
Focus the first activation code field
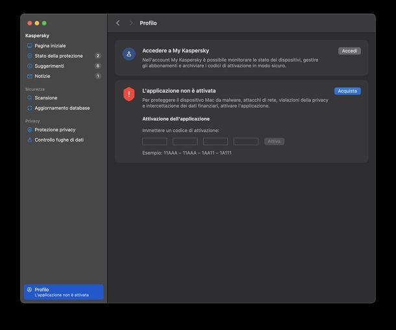click(x=155, y=142)
